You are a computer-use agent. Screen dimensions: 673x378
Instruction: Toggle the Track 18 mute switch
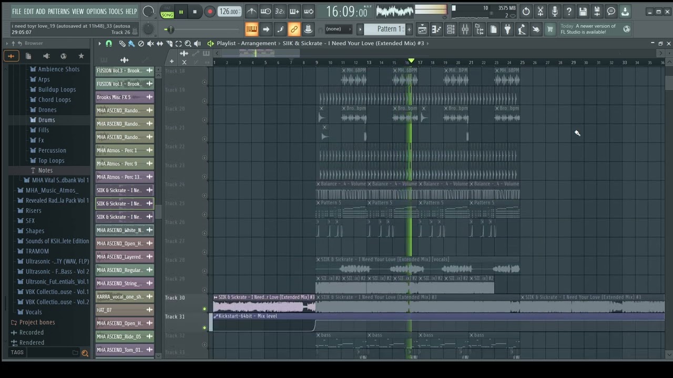click(x=205, y=82)
